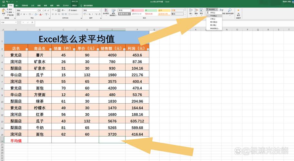Viewport: 294px width, 161px height.
Task: Apply the yellow 适中 cell style
Action: point(164,10)
